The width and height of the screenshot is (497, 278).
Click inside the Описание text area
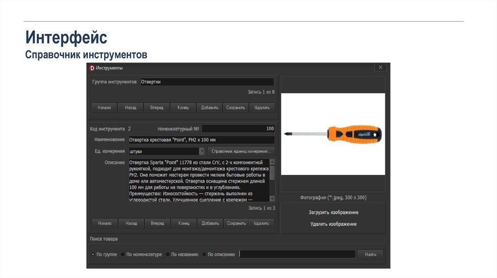point(198,180)
